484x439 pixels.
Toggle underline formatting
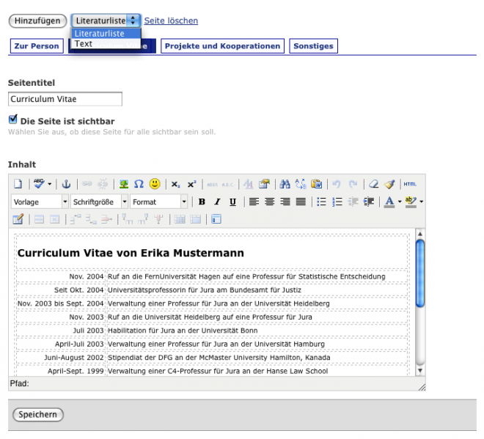(232, 202)
